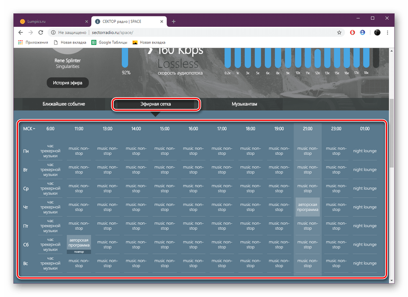Screen dimensions: 408x297
Task: Click Saturday 11:00 авторская программа cell
Action: pyautogui.click(x=79, y=243)
